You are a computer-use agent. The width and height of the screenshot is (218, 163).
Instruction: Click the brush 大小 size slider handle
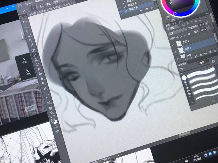pos(181,73)
